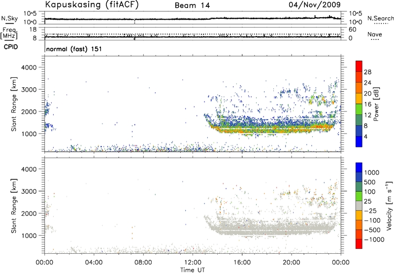Click the N.Search legend label
This screenshot has width=394, height=273.
coord(380,18)
